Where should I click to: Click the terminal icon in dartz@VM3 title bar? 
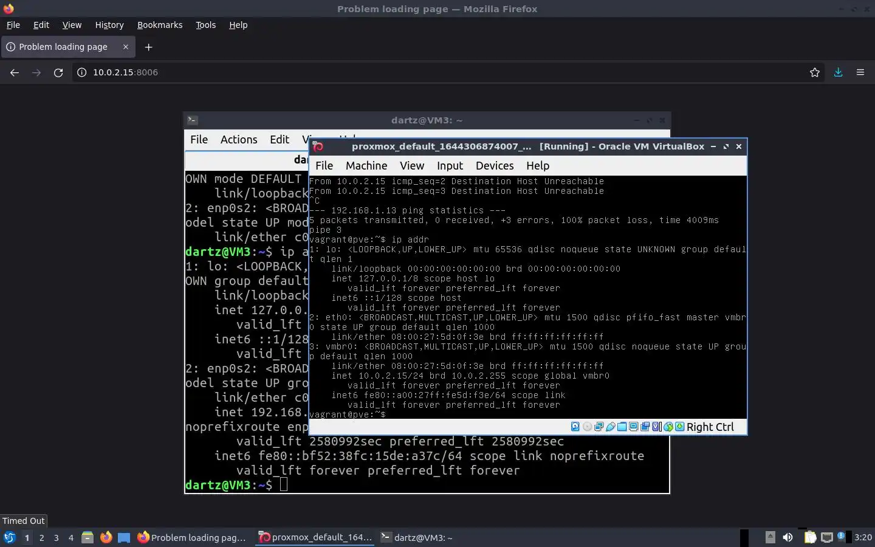point(192,120)
